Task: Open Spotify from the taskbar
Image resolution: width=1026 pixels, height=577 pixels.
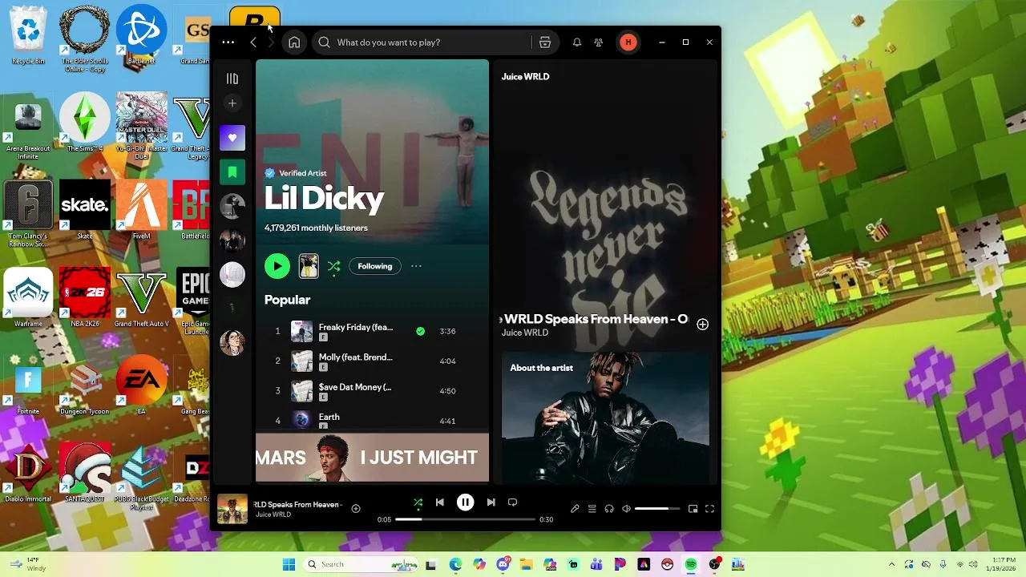Action: (x=691, y=564)
